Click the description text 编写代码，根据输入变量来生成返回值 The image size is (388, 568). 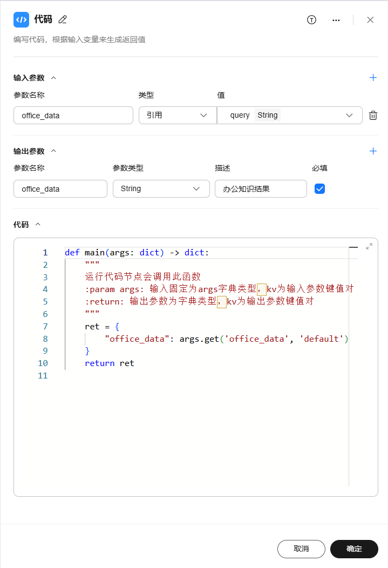click(x=80, y=39)
